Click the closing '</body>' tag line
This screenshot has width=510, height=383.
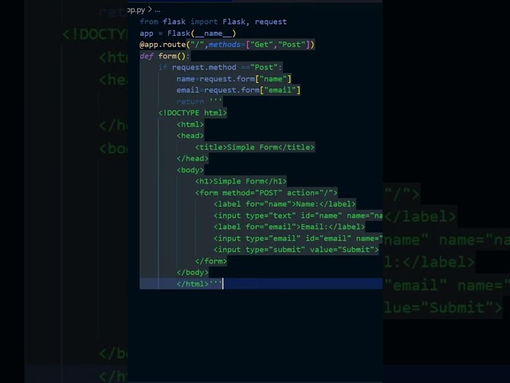tap(193, 273)
